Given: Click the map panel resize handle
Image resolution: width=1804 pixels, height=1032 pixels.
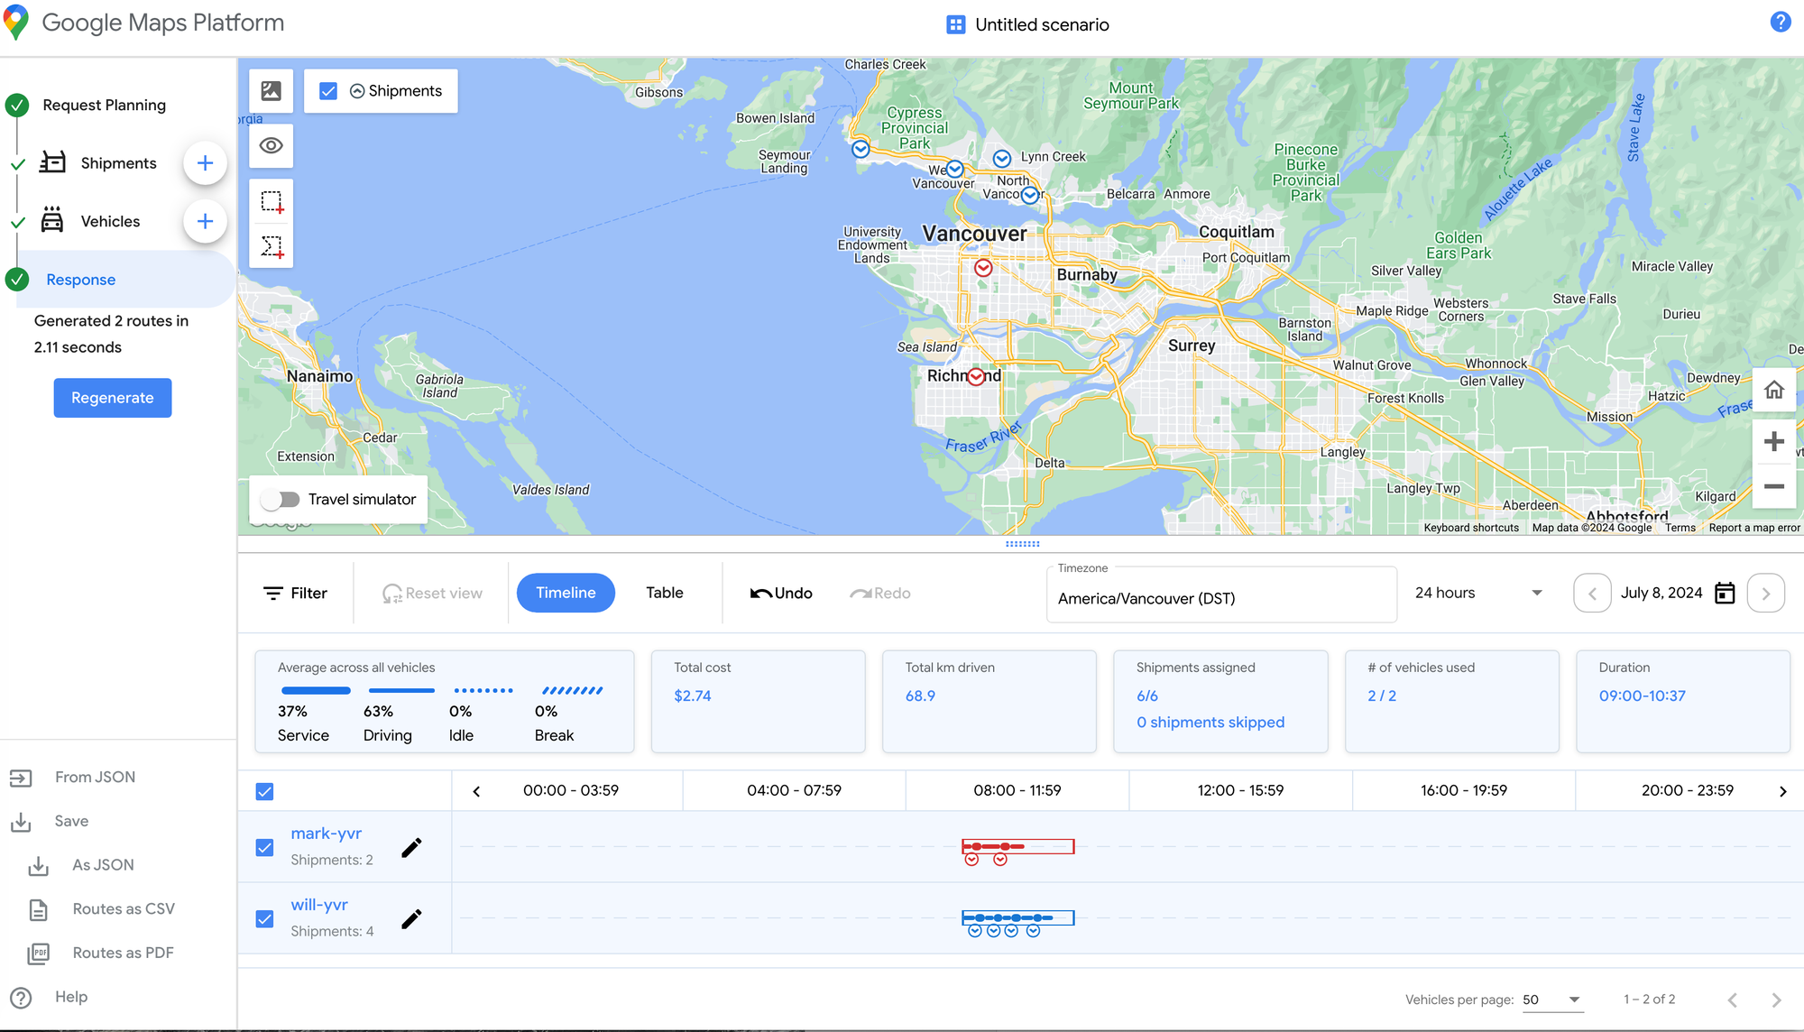Looking at the screenshot, I should coord(1022,544).
